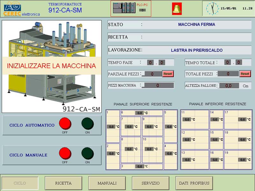Screen dimensions: 255x191
Task: Switch Ciclo Manuale to ON
Action: (x=87, y=153)
